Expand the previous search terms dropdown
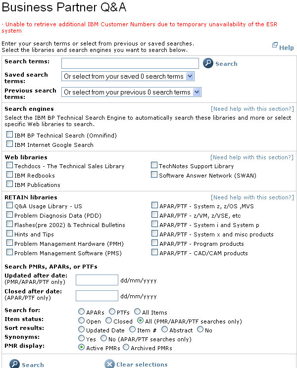This screenshot has width=297, height=368. [x=131, y=92]
